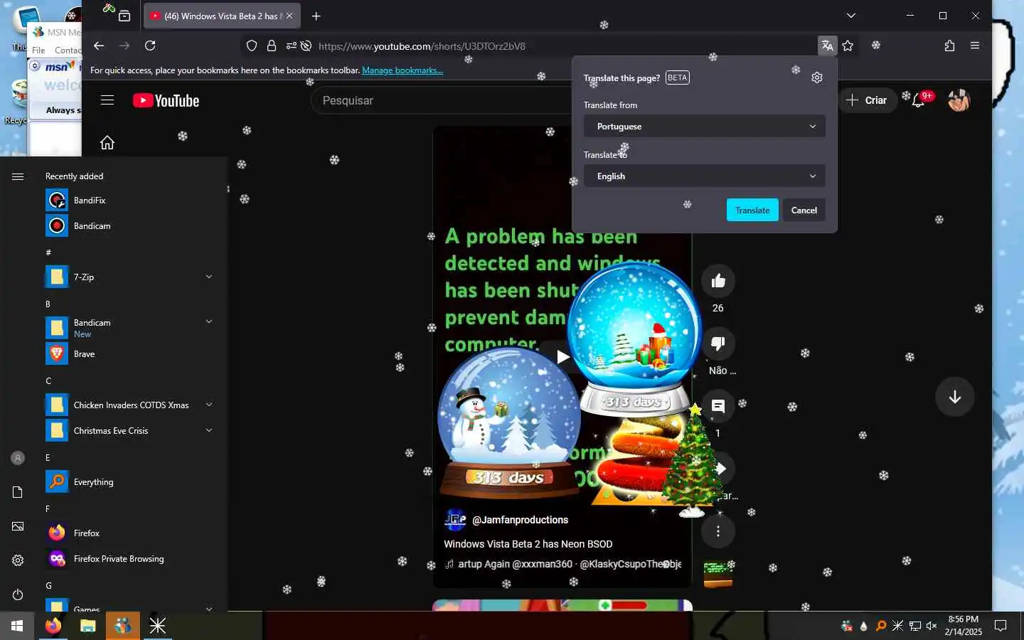Viewport: 1024px width, 640px height.
Task: Bookmark this page with the star icon
Action: click(848, 46)
